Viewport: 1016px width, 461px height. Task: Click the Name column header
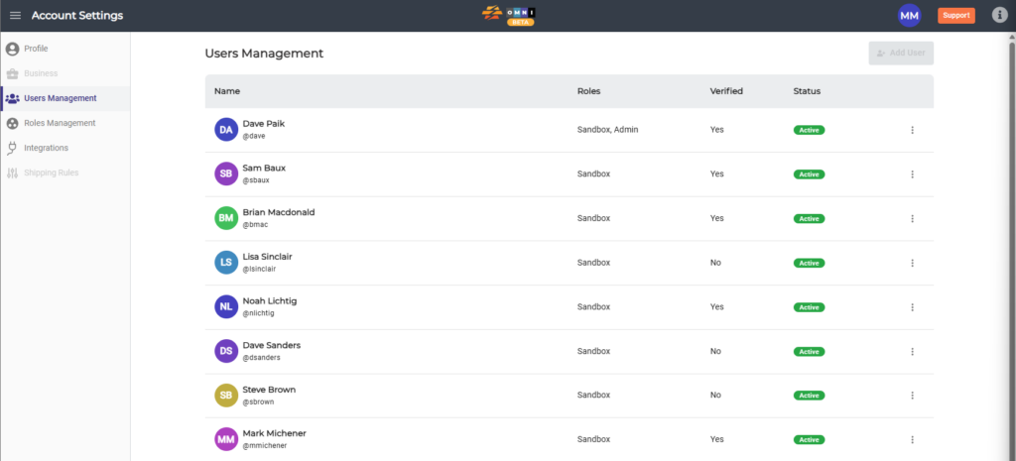(227, 91)
